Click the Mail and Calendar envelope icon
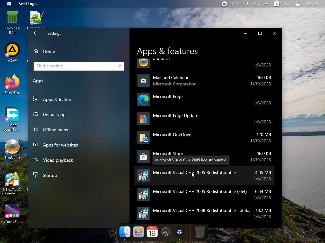325x243 pixels. tap(143, 81)
